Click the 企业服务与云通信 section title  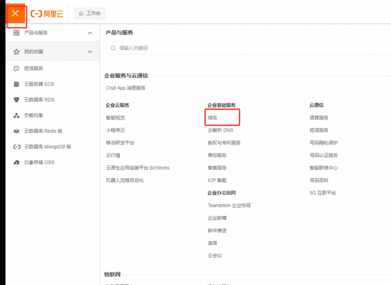point(126,76)
